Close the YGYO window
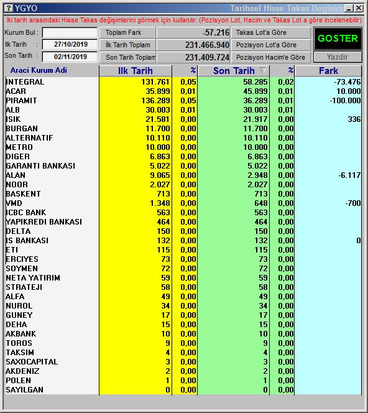 click(359, 9)
